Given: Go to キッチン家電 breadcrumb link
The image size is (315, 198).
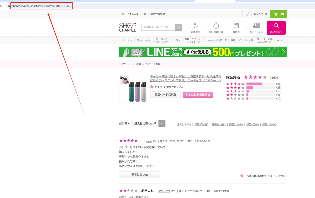Looking at the screenshot, I should [x=153, y=64].
